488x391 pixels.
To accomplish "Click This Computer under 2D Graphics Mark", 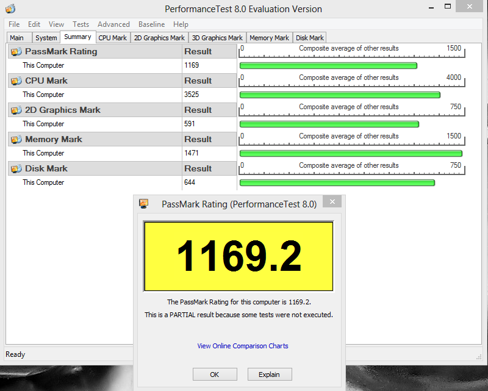I will (x=43, y=124).
